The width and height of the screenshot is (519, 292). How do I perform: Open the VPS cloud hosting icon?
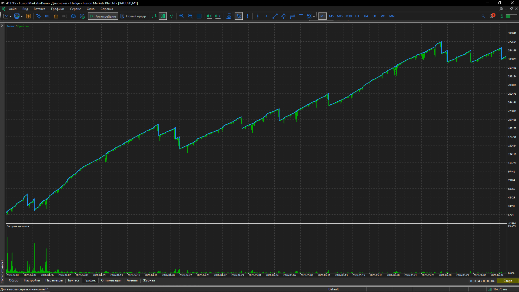pos(73,16)
